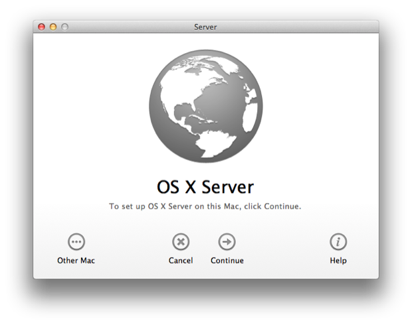Click the Other Mac ellipsis icon
Image resolution: width=412 pixels, height=325 pixels.
pyautogui.click(x=76, y=241)
